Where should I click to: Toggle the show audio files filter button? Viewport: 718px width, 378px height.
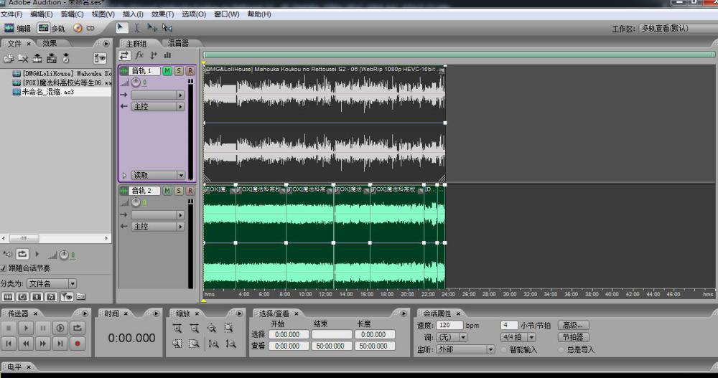coord(8,297)
